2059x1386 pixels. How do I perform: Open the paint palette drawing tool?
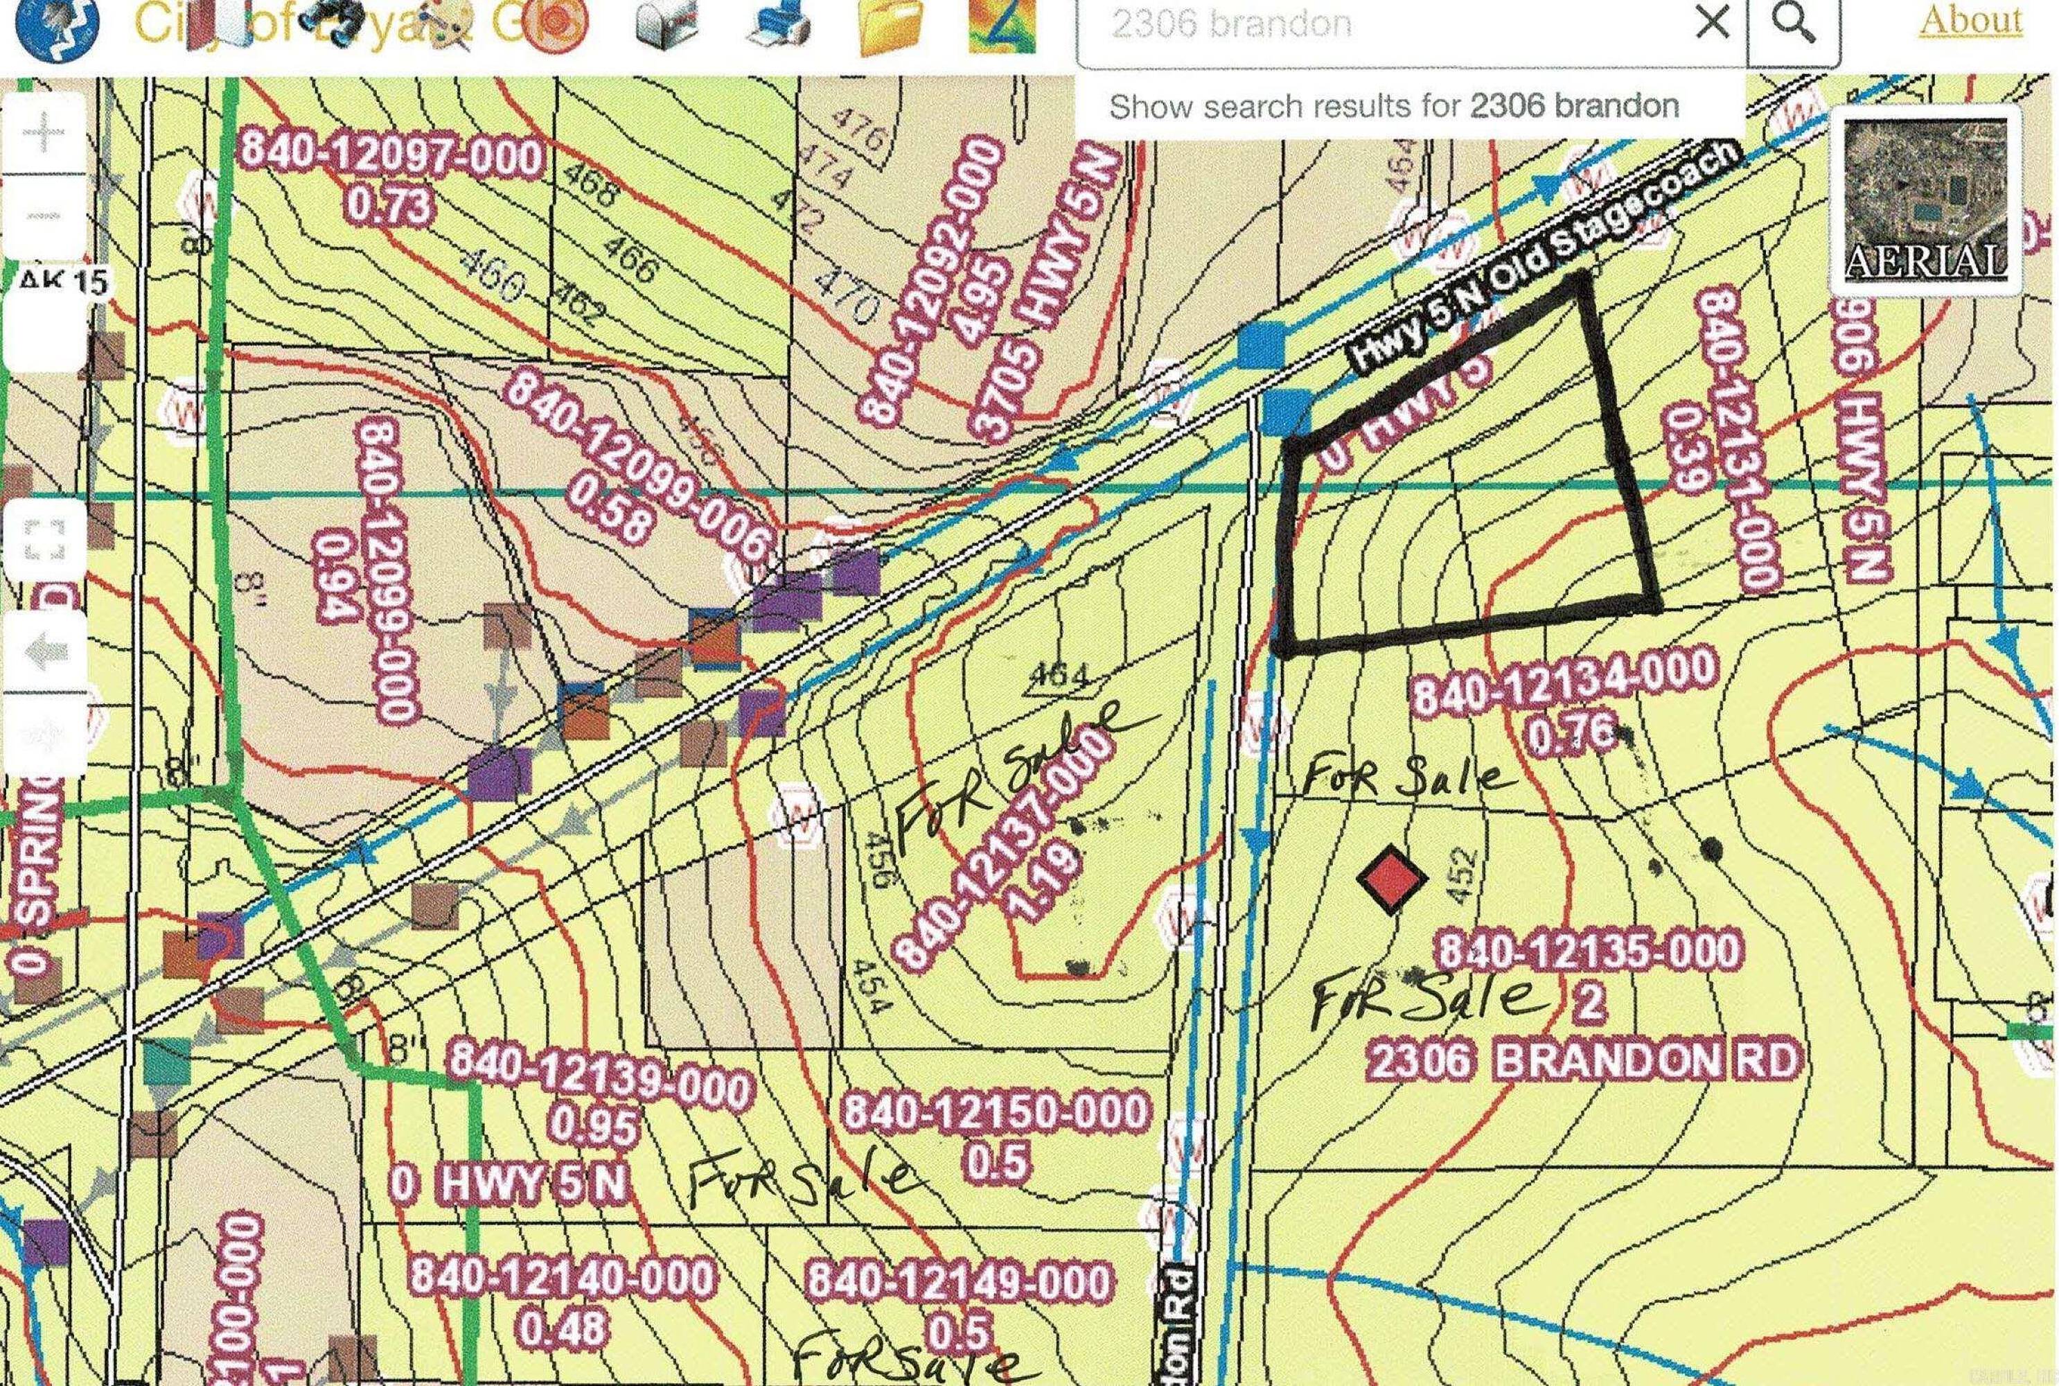[x=448, y=25]
